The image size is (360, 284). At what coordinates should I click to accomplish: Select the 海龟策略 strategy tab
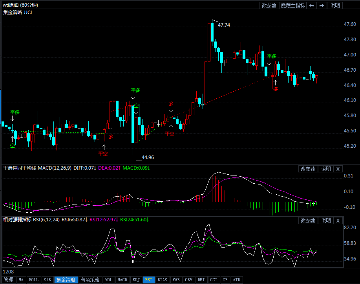[90, 280]
